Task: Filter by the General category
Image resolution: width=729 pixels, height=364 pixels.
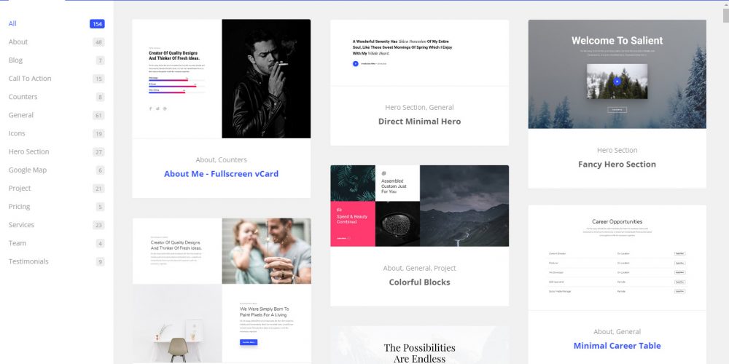Action: (x=21, y=115)
